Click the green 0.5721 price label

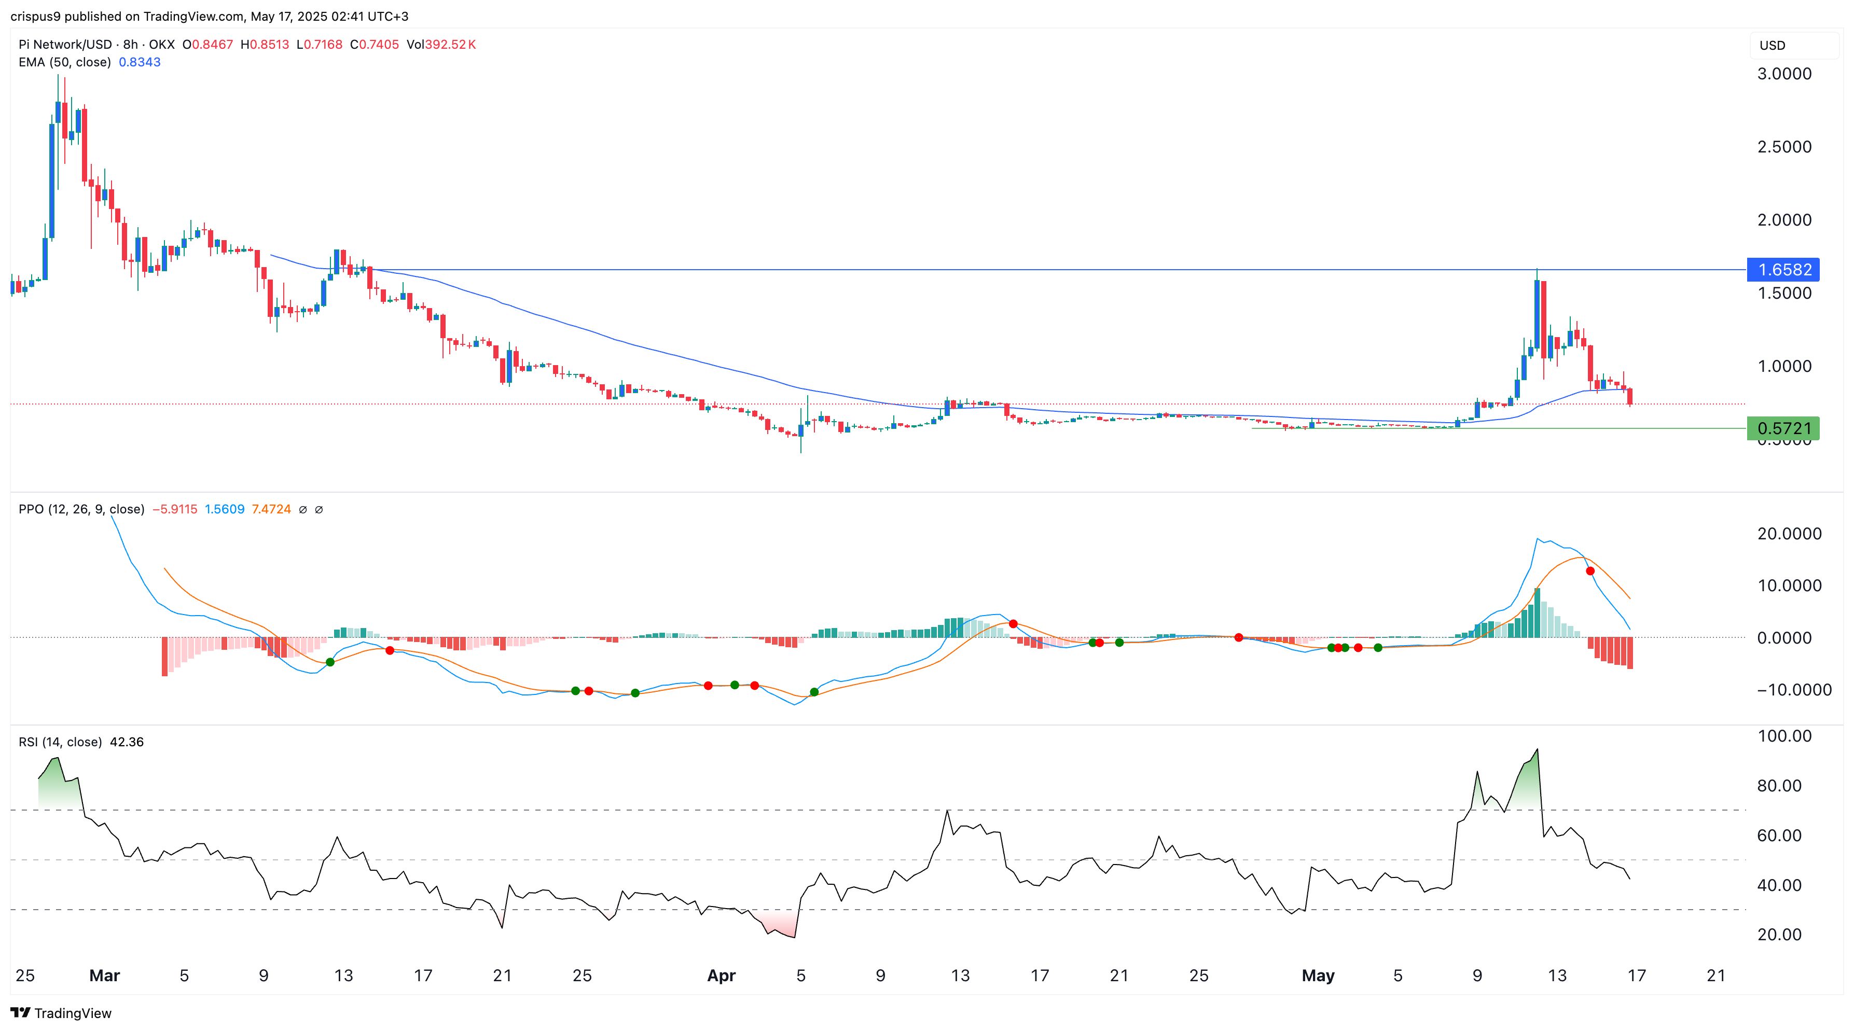tap(1783, 429)
